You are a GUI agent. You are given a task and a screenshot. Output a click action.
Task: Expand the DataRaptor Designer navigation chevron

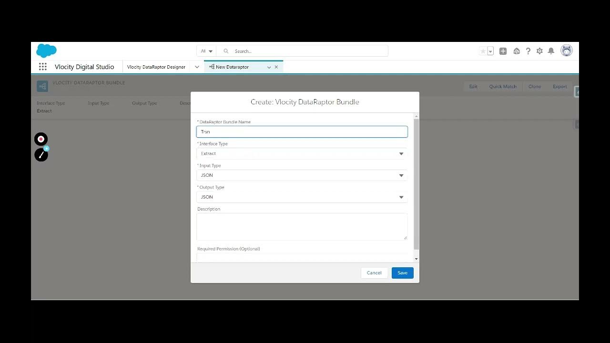(x=197, y=67)
